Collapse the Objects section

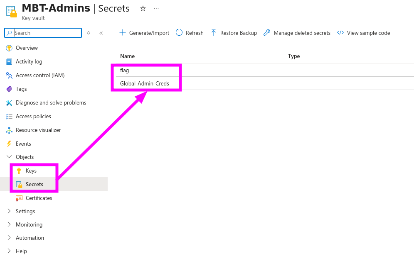click(9, 157)
